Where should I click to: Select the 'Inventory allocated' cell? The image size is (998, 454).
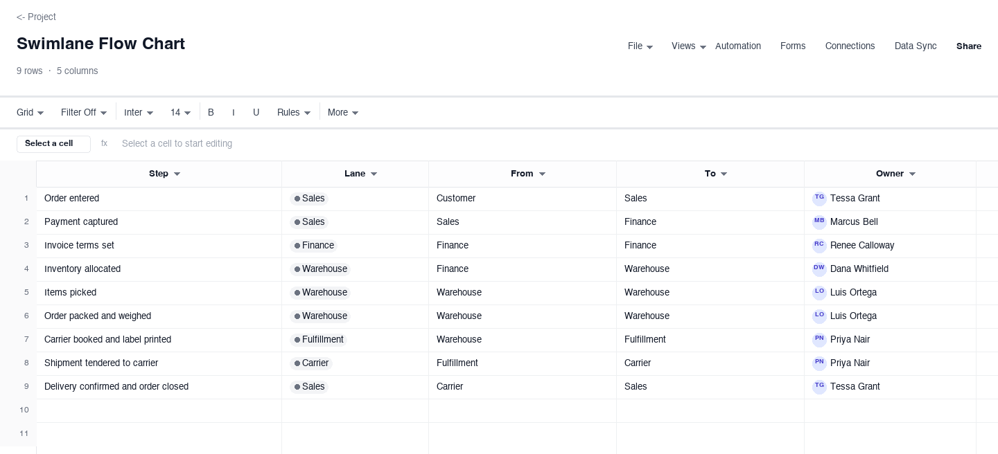tap(159, 269)
